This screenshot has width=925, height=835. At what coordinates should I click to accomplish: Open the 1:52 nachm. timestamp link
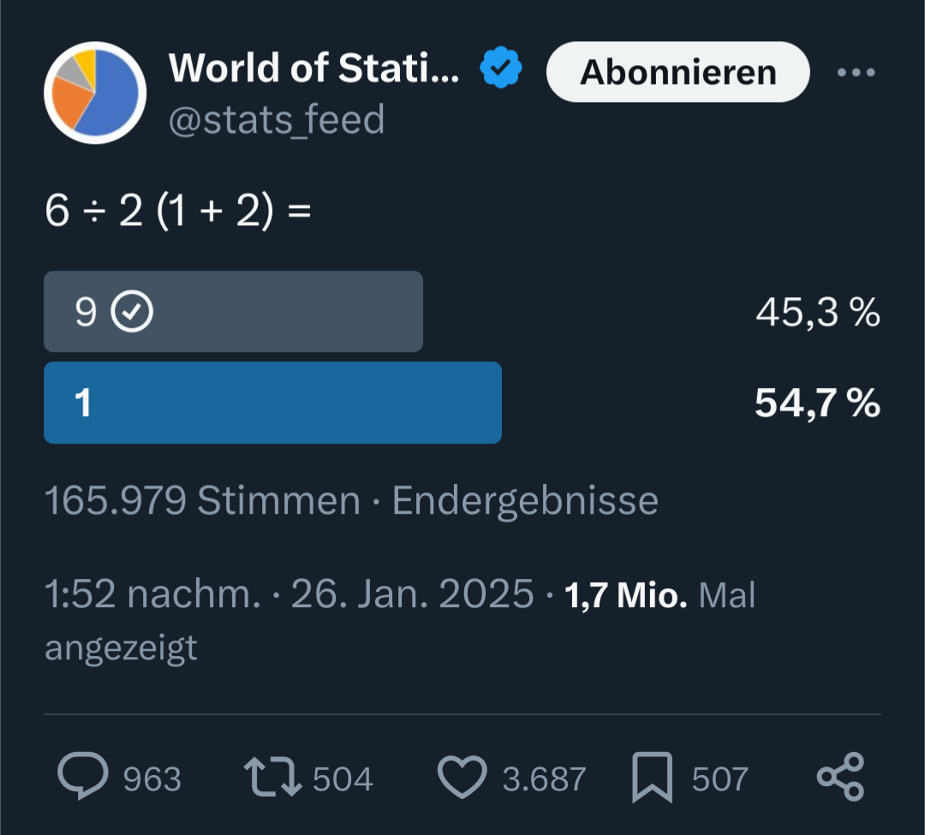[152, 593]
